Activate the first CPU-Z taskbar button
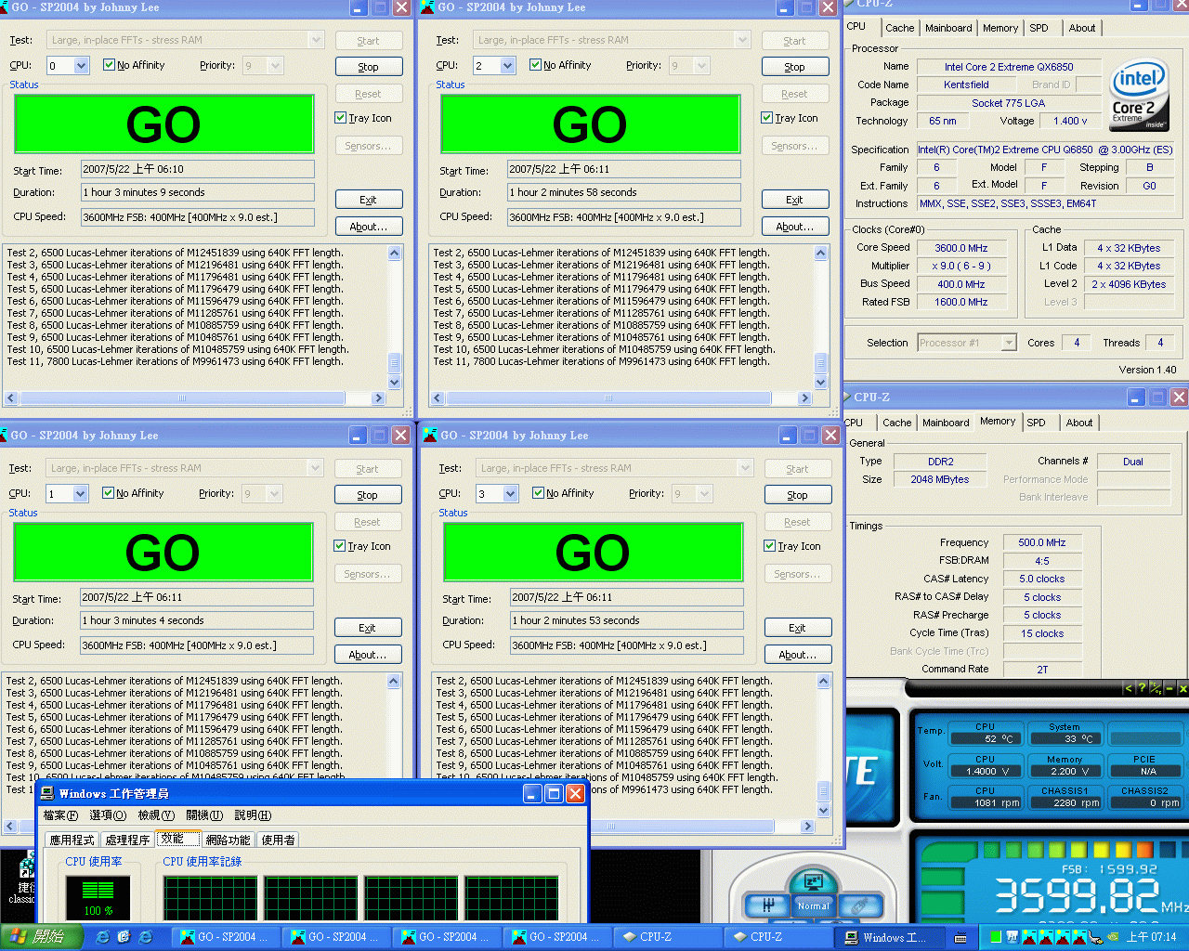The image size is (1189, 951). pyautogui.click(x=667, y=937)
